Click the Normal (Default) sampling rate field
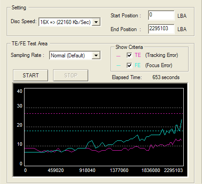 pos(75,56)
